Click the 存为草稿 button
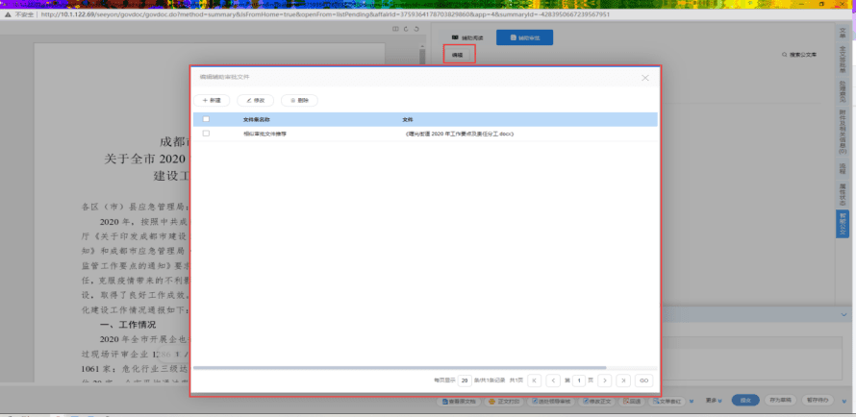This screenshot has width=856, height=417. point(780,400)
